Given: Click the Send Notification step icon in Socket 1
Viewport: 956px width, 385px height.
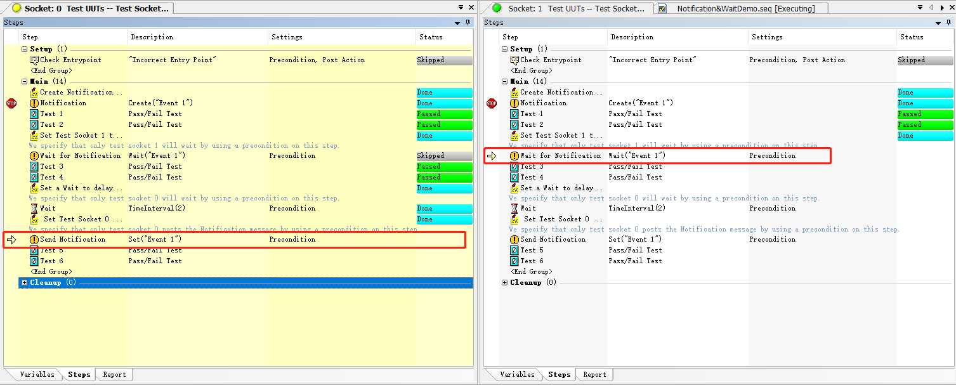Looking at the screenshot, I should click(514, 239).
